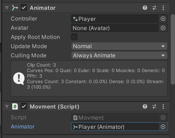Open Movment script help reference
This screenshot has width=175, height=138.
coord(145,106)
